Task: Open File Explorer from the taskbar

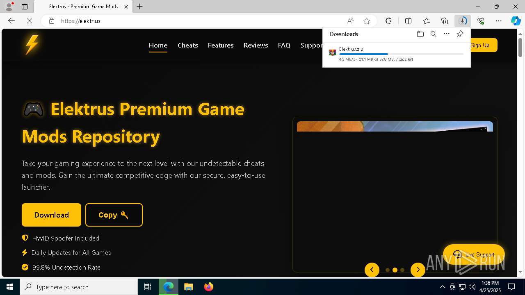Action: coord(188,287)
